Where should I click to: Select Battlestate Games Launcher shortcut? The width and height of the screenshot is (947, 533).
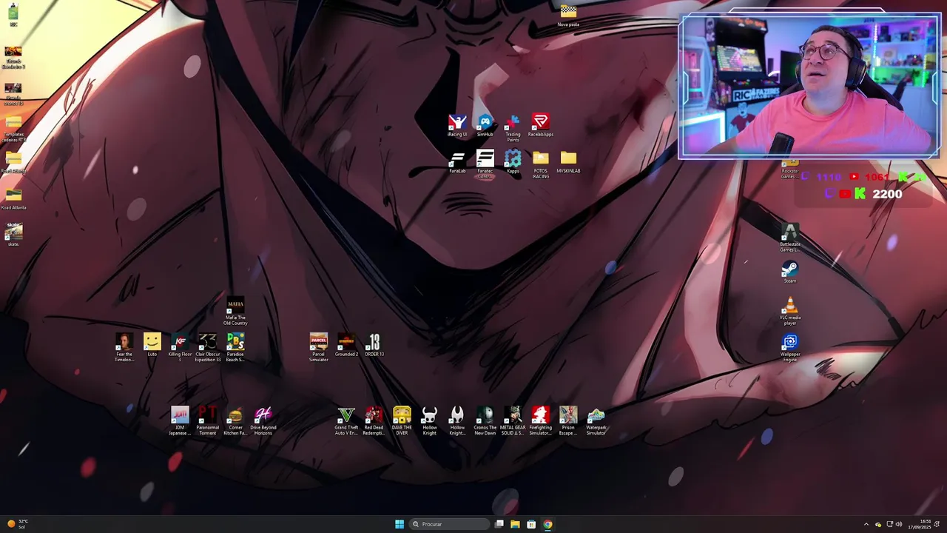coord(790,238)
